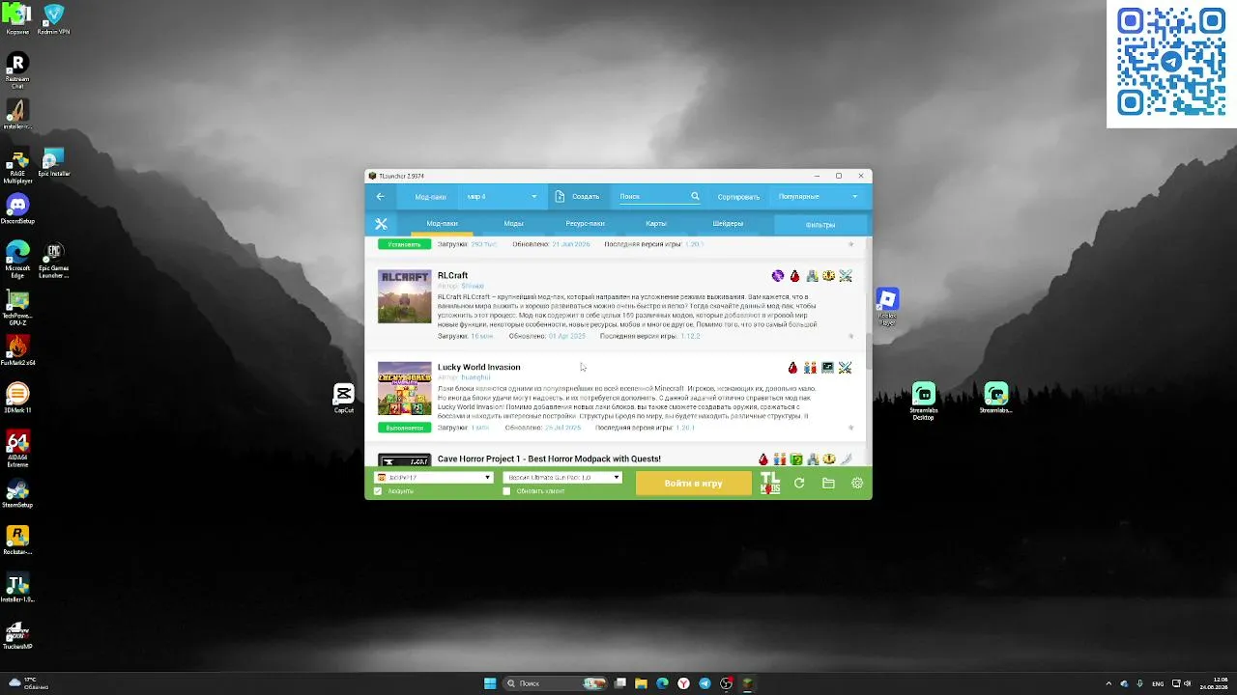Click the Мод-паки label in the header
Image resolution: width=1237 pixels, height=695 pixels.
pyautogui.click(x=431, y=196)
